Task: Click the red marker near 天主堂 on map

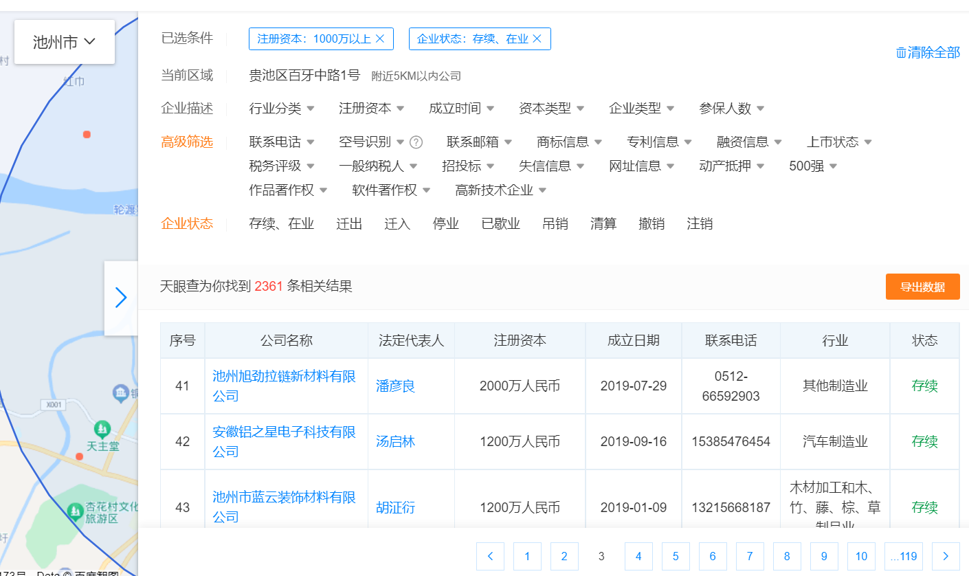Action: point(79,456)
